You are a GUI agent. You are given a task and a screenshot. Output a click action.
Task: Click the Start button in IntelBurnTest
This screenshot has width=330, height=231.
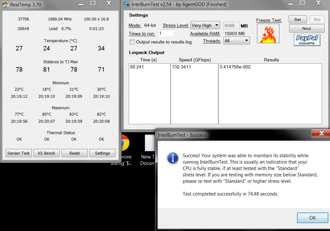tap(297, 19)
